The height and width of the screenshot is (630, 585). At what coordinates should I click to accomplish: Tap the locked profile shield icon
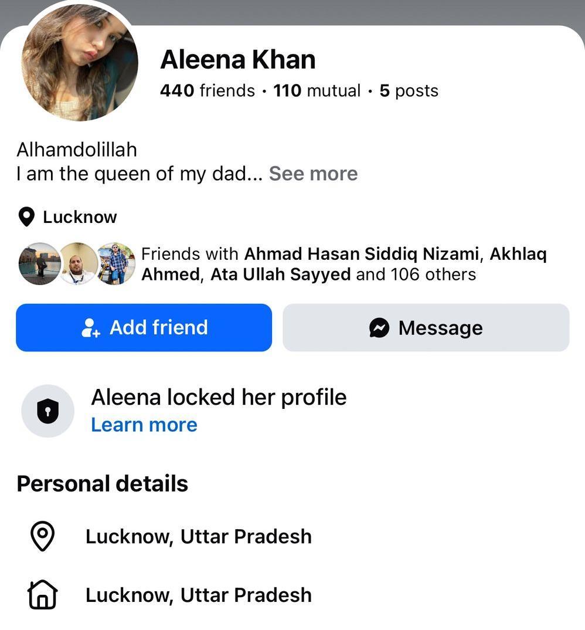point(48,411)
